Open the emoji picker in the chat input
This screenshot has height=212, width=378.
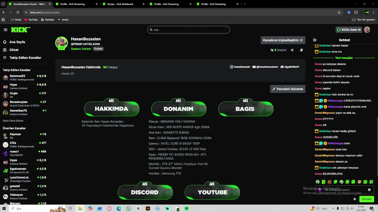pos(369,190)
